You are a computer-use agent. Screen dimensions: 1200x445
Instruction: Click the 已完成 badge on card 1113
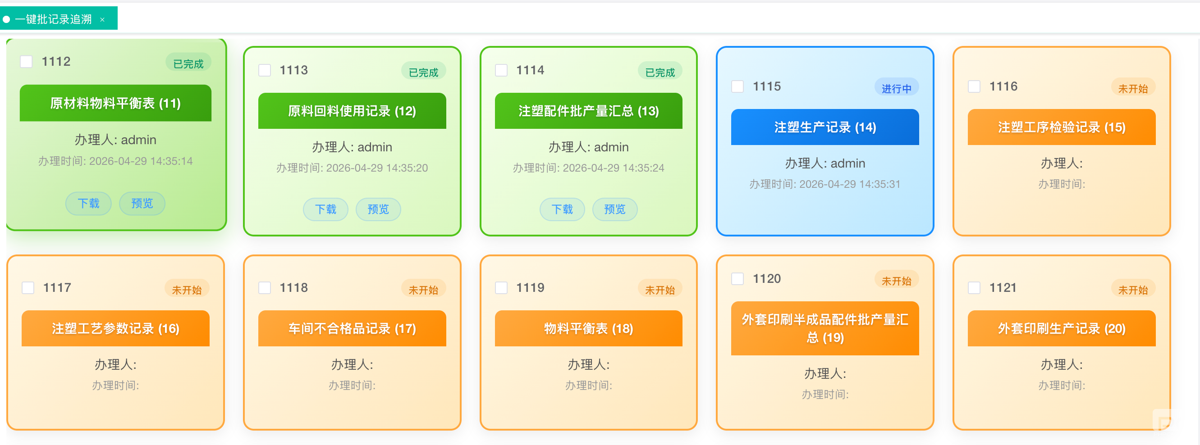tap(423, 72)
